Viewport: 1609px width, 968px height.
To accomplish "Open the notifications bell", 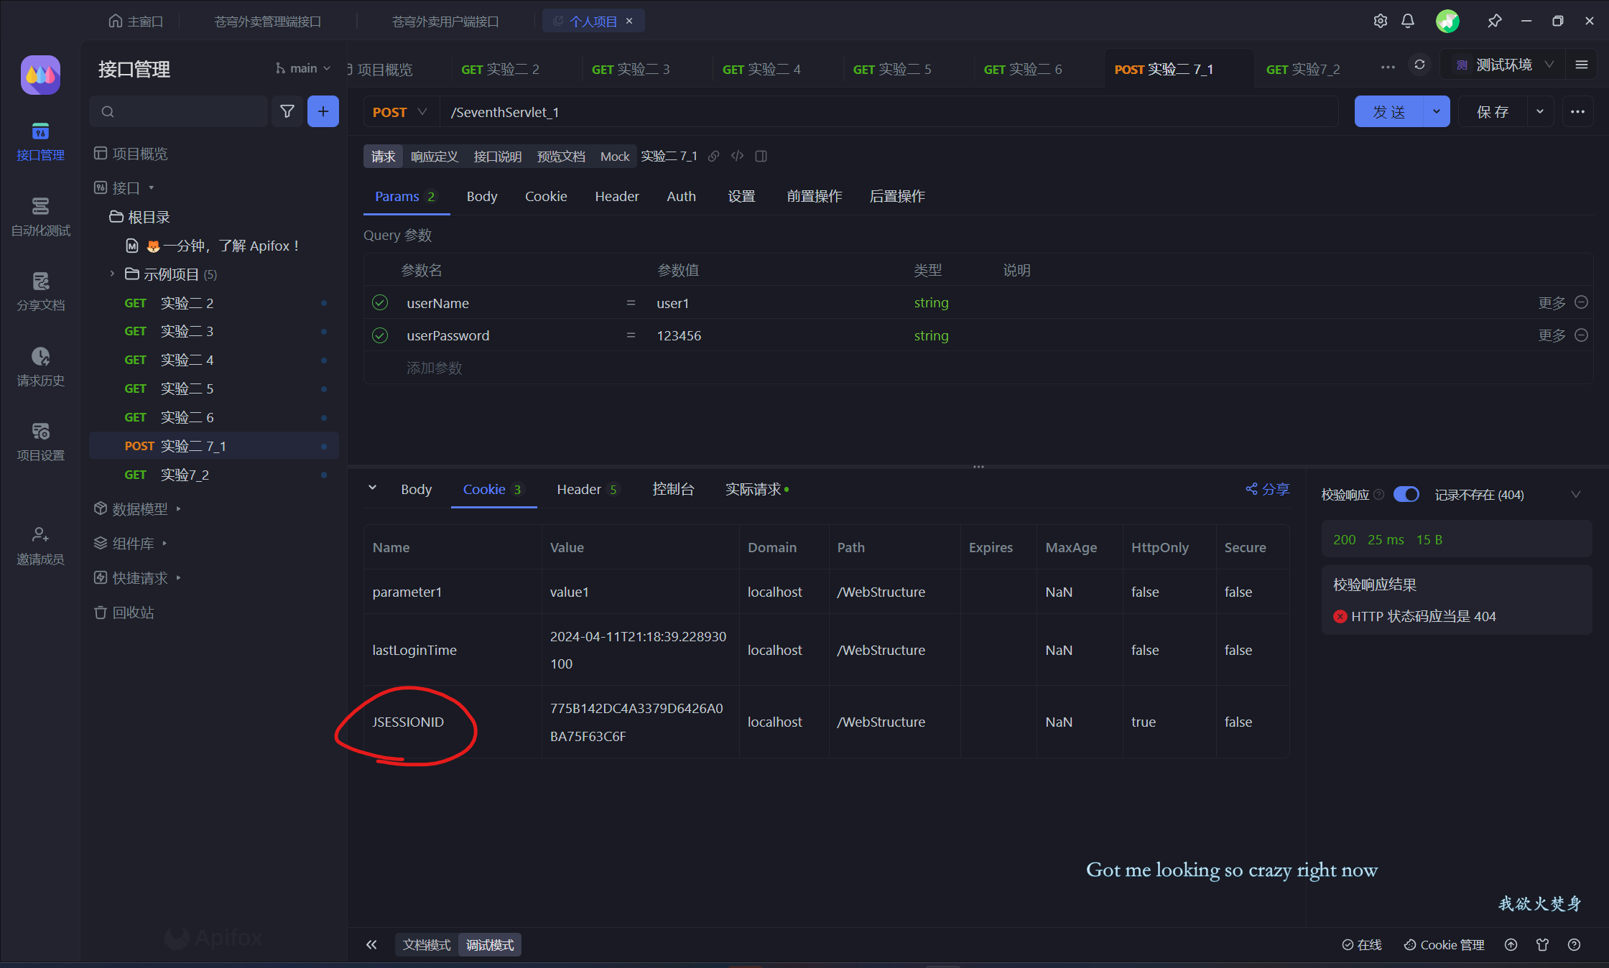I will tap(1408, 21).
